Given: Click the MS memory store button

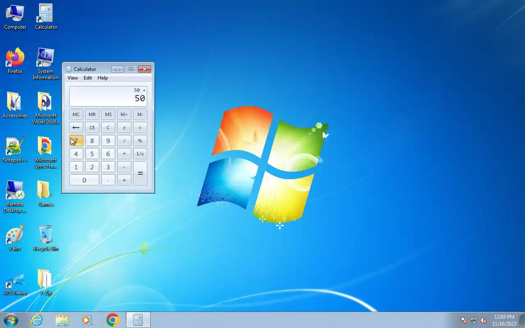Looking at the screenshot, I should tap(108, 114).
